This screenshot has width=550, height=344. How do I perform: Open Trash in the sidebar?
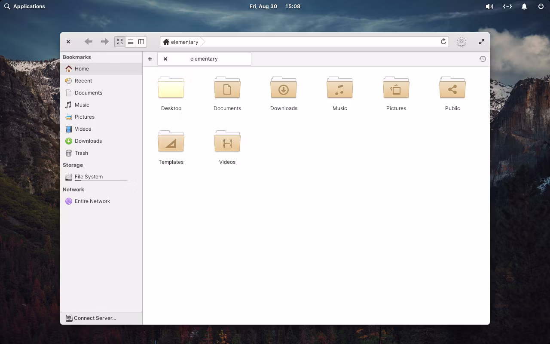(81, 153)
